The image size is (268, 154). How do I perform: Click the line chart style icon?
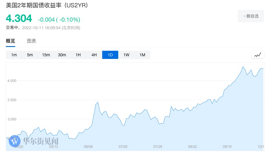click(257, 55)
